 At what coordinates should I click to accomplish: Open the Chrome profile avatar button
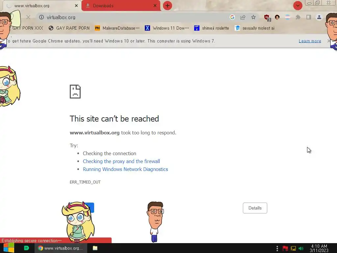[x=319, y=17]
